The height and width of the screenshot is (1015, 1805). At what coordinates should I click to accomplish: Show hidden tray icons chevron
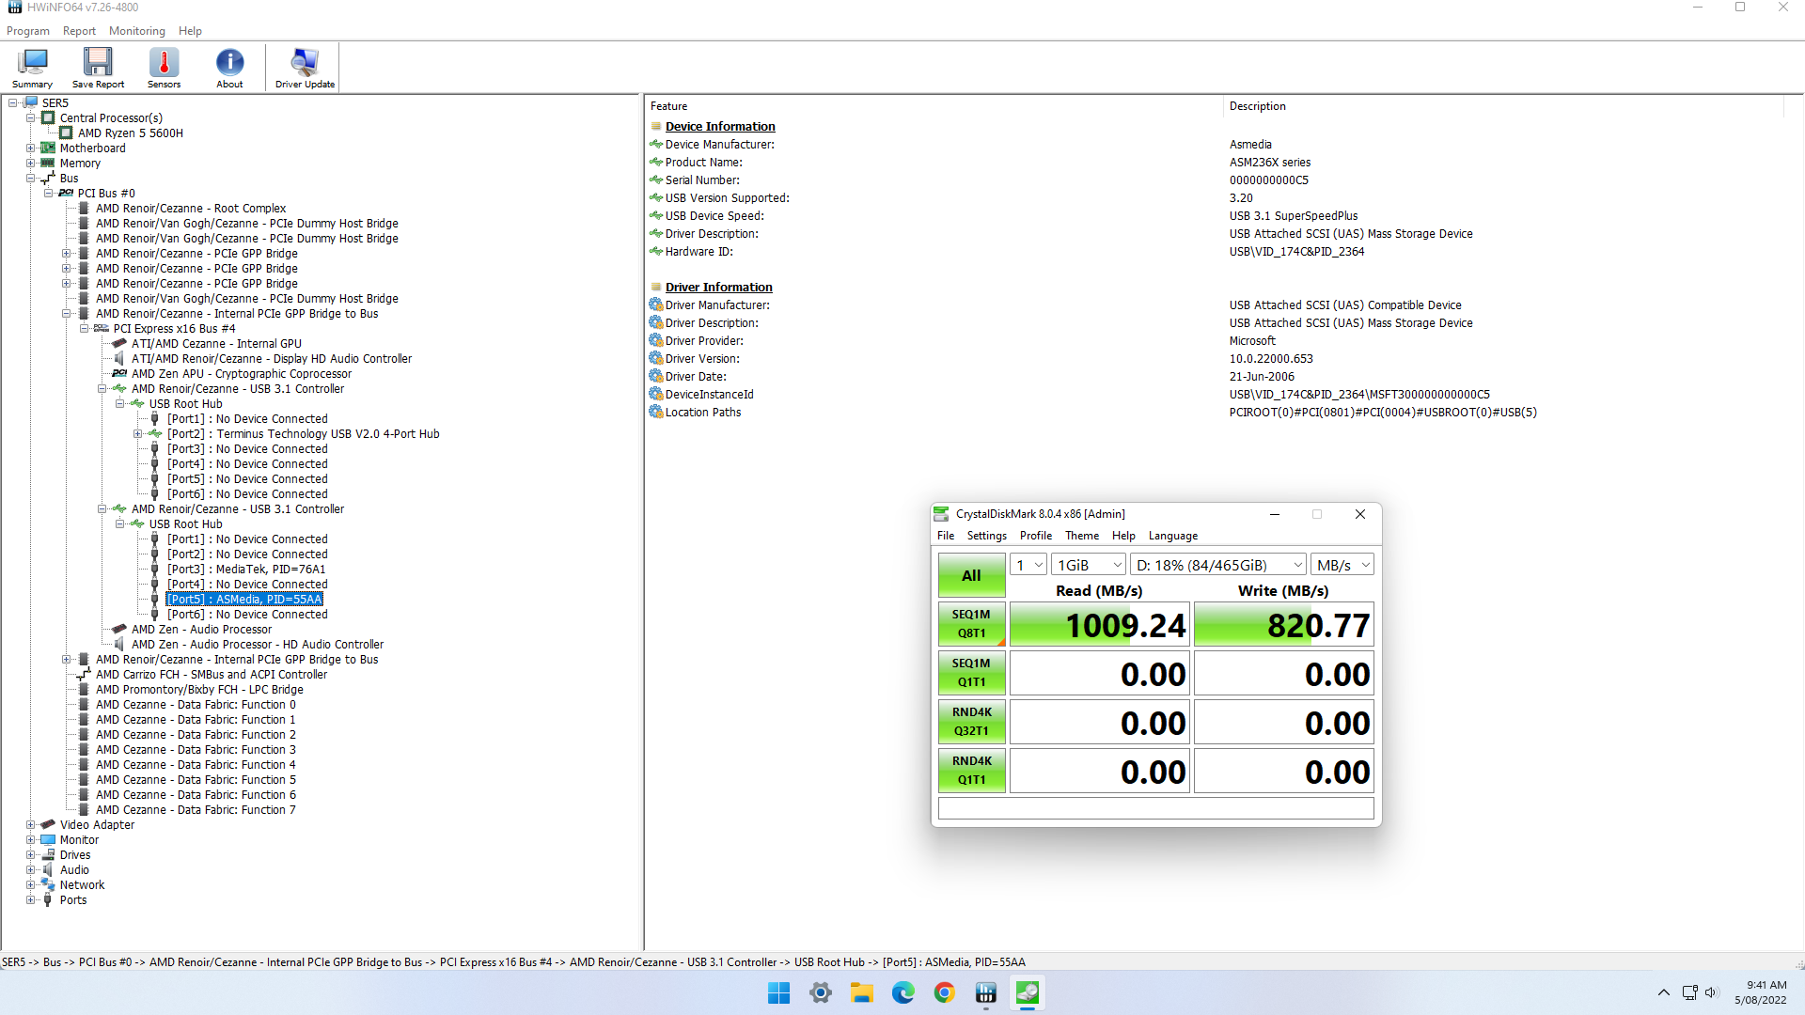(x=1664, y=992)
